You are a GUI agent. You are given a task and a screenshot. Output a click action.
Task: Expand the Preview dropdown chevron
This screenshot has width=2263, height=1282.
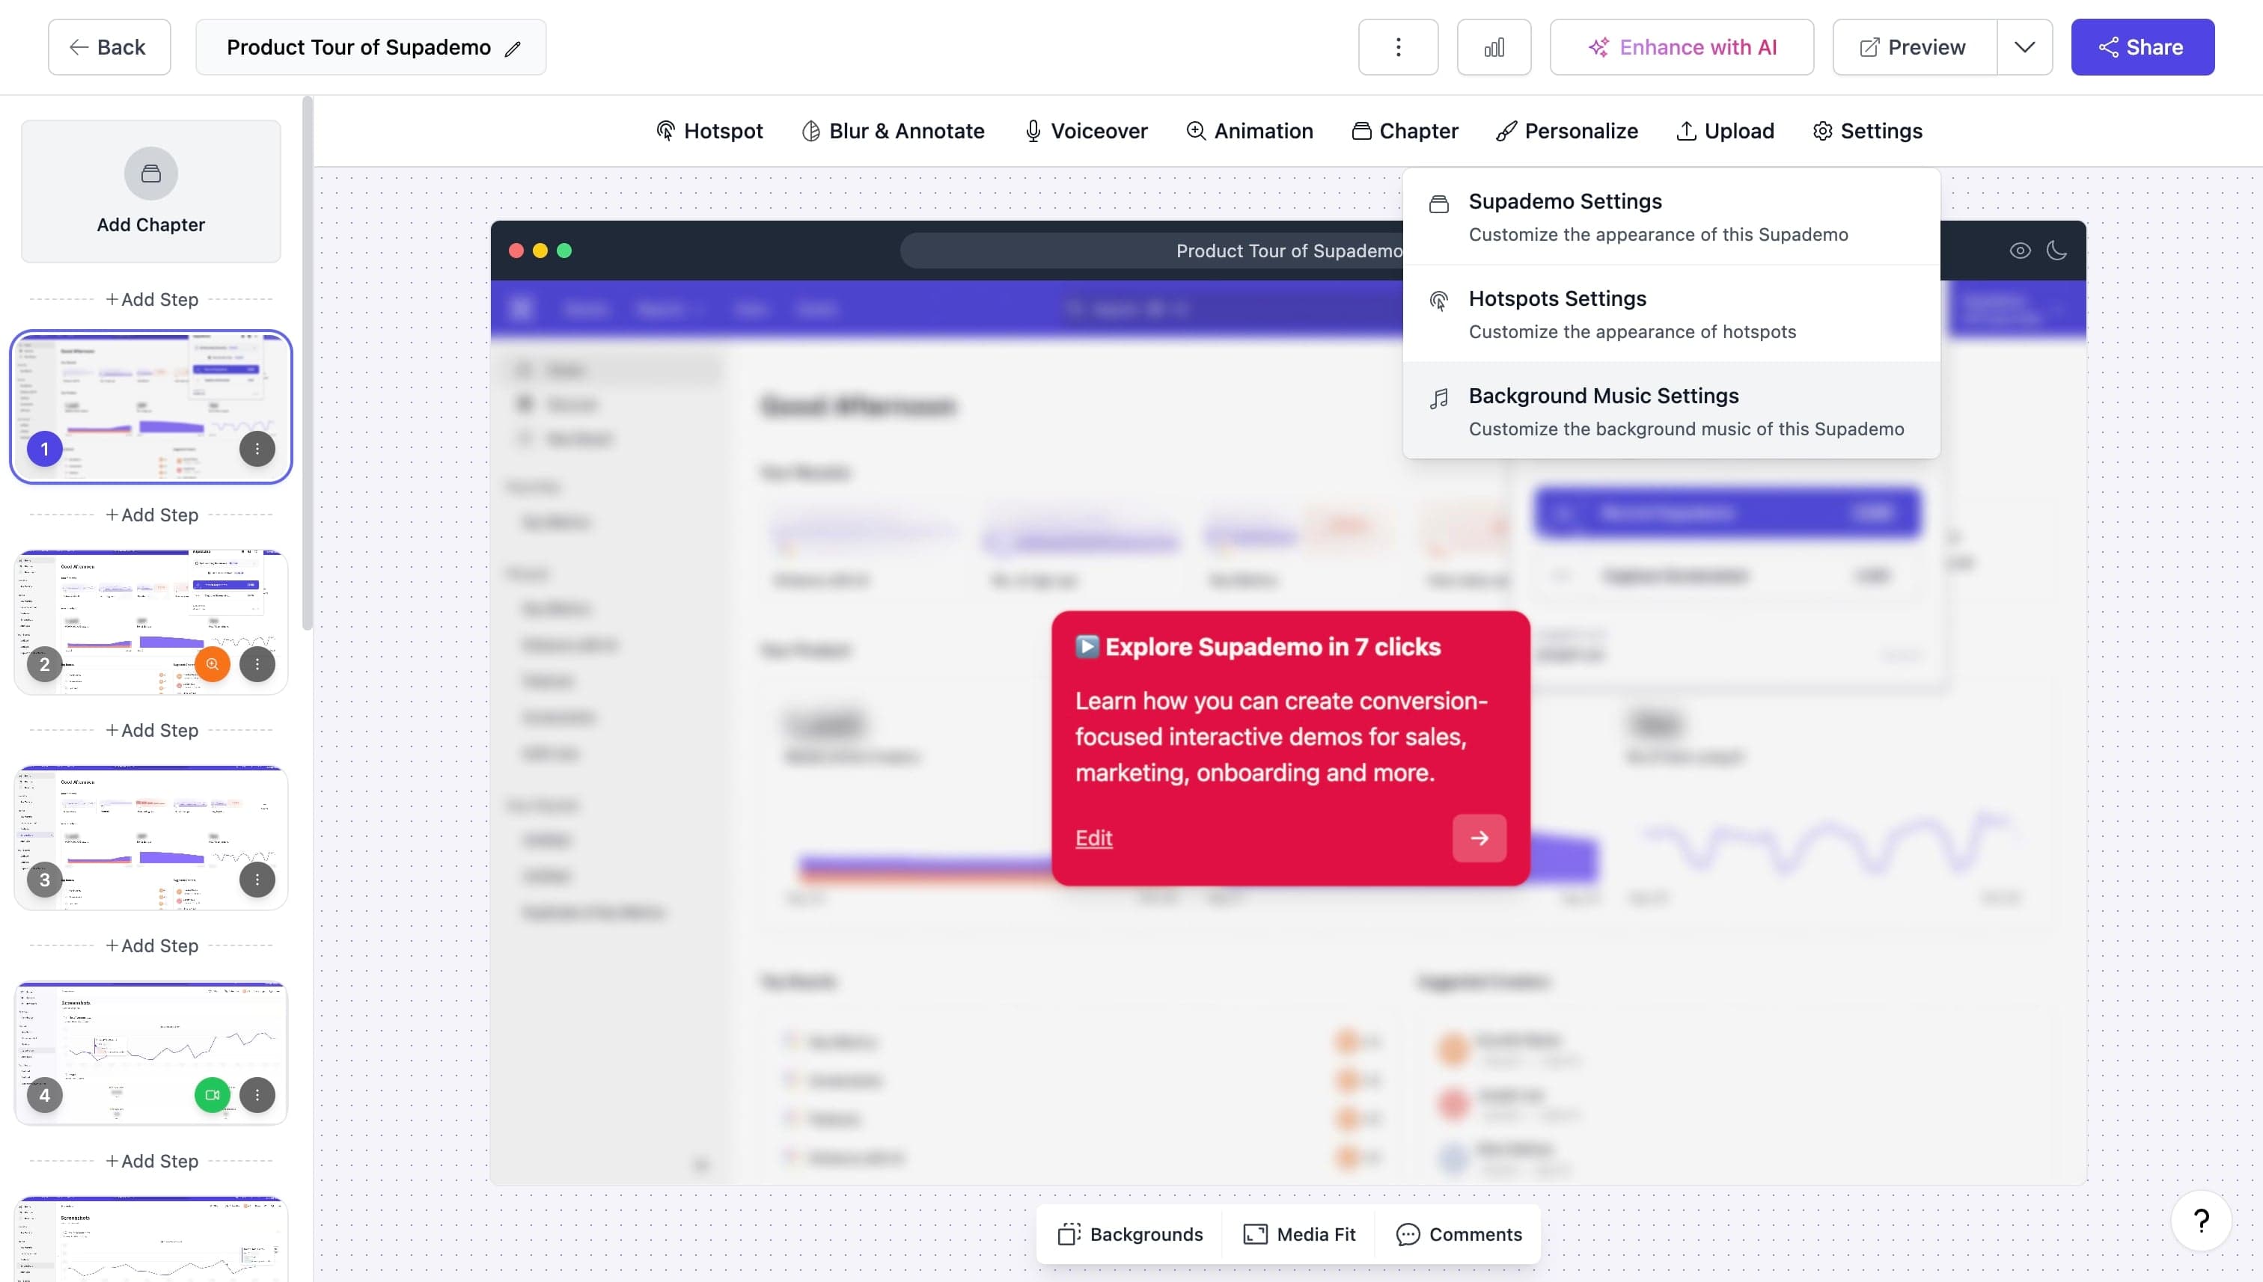(x=2024, y=46)
